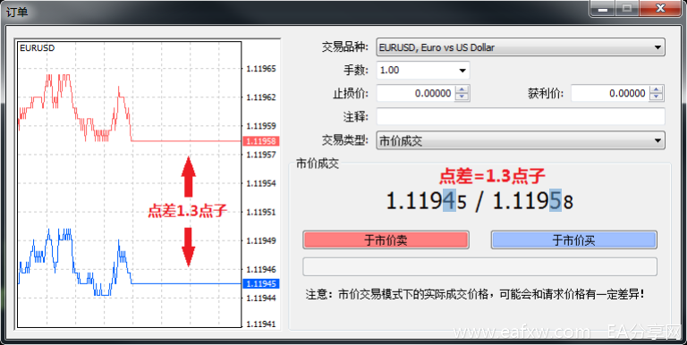Open the 交易品种 symbol dropdown
687x345 pixels.
pos(521,47)
